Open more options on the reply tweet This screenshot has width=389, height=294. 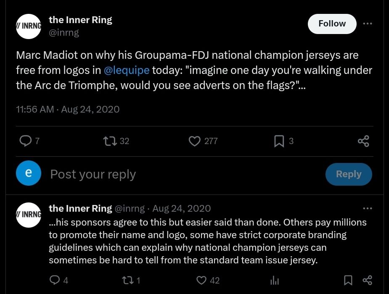[367, 208]
